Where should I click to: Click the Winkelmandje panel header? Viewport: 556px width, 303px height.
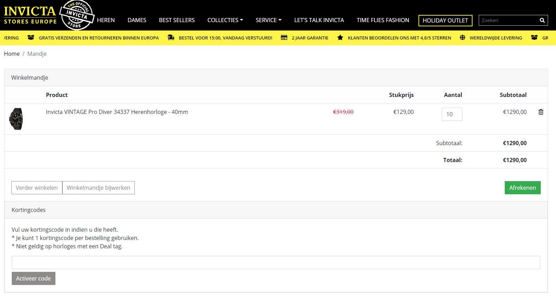276,78
